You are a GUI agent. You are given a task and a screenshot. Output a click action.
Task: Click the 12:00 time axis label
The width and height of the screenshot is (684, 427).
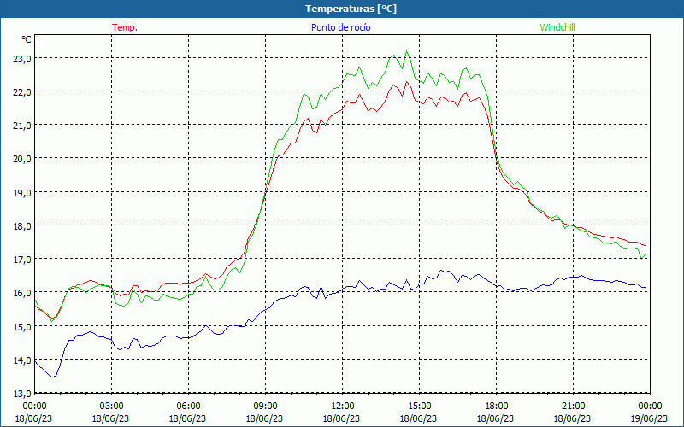pos(341,407)
